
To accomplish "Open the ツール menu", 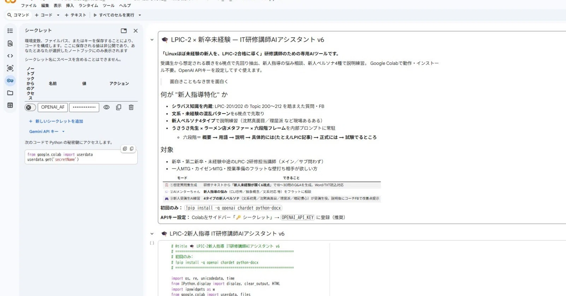I will (x=108, y=5).
